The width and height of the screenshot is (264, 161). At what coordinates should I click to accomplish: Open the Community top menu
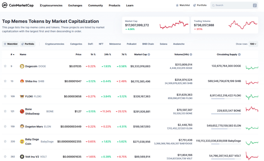point(96,6)
